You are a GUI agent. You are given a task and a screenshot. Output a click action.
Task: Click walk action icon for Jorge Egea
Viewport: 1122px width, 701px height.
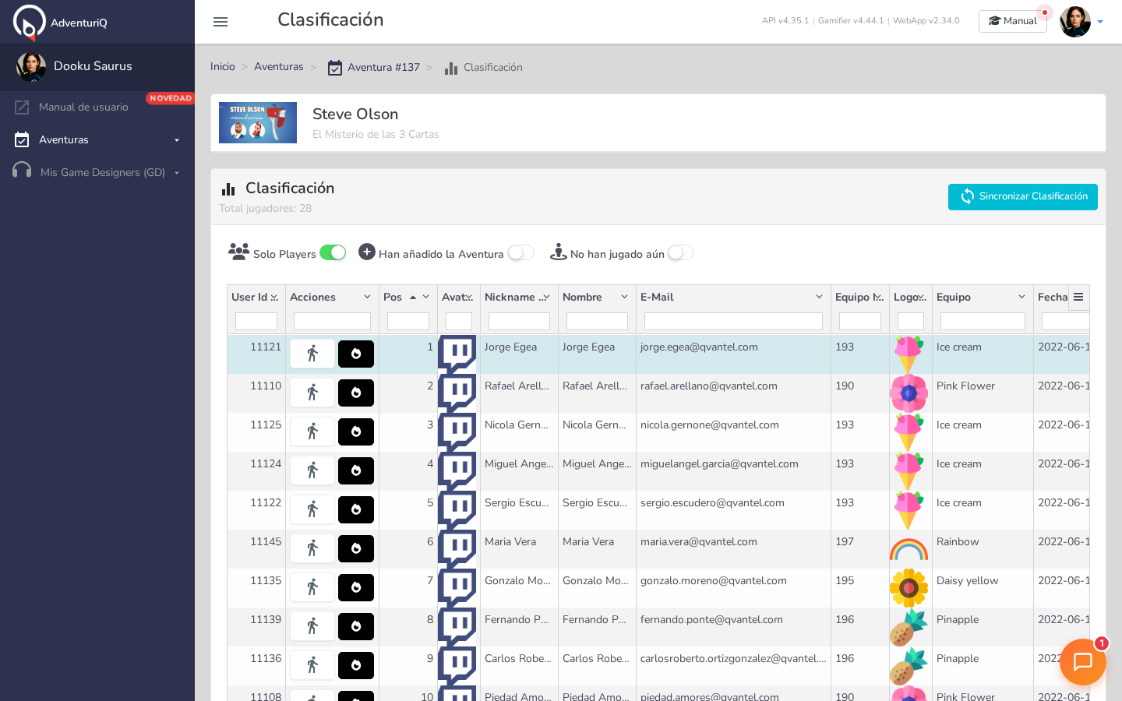coord(312,354)
